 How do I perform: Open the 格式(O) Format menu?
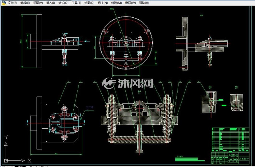(x=63, y=3)
